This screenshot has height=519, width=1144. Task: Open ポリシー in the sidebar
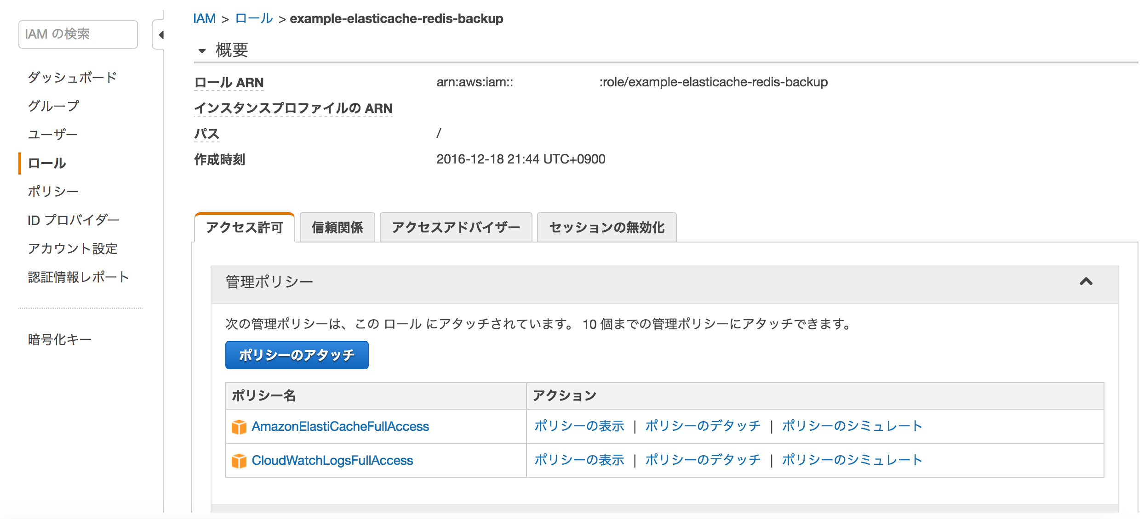pos(53,191)
